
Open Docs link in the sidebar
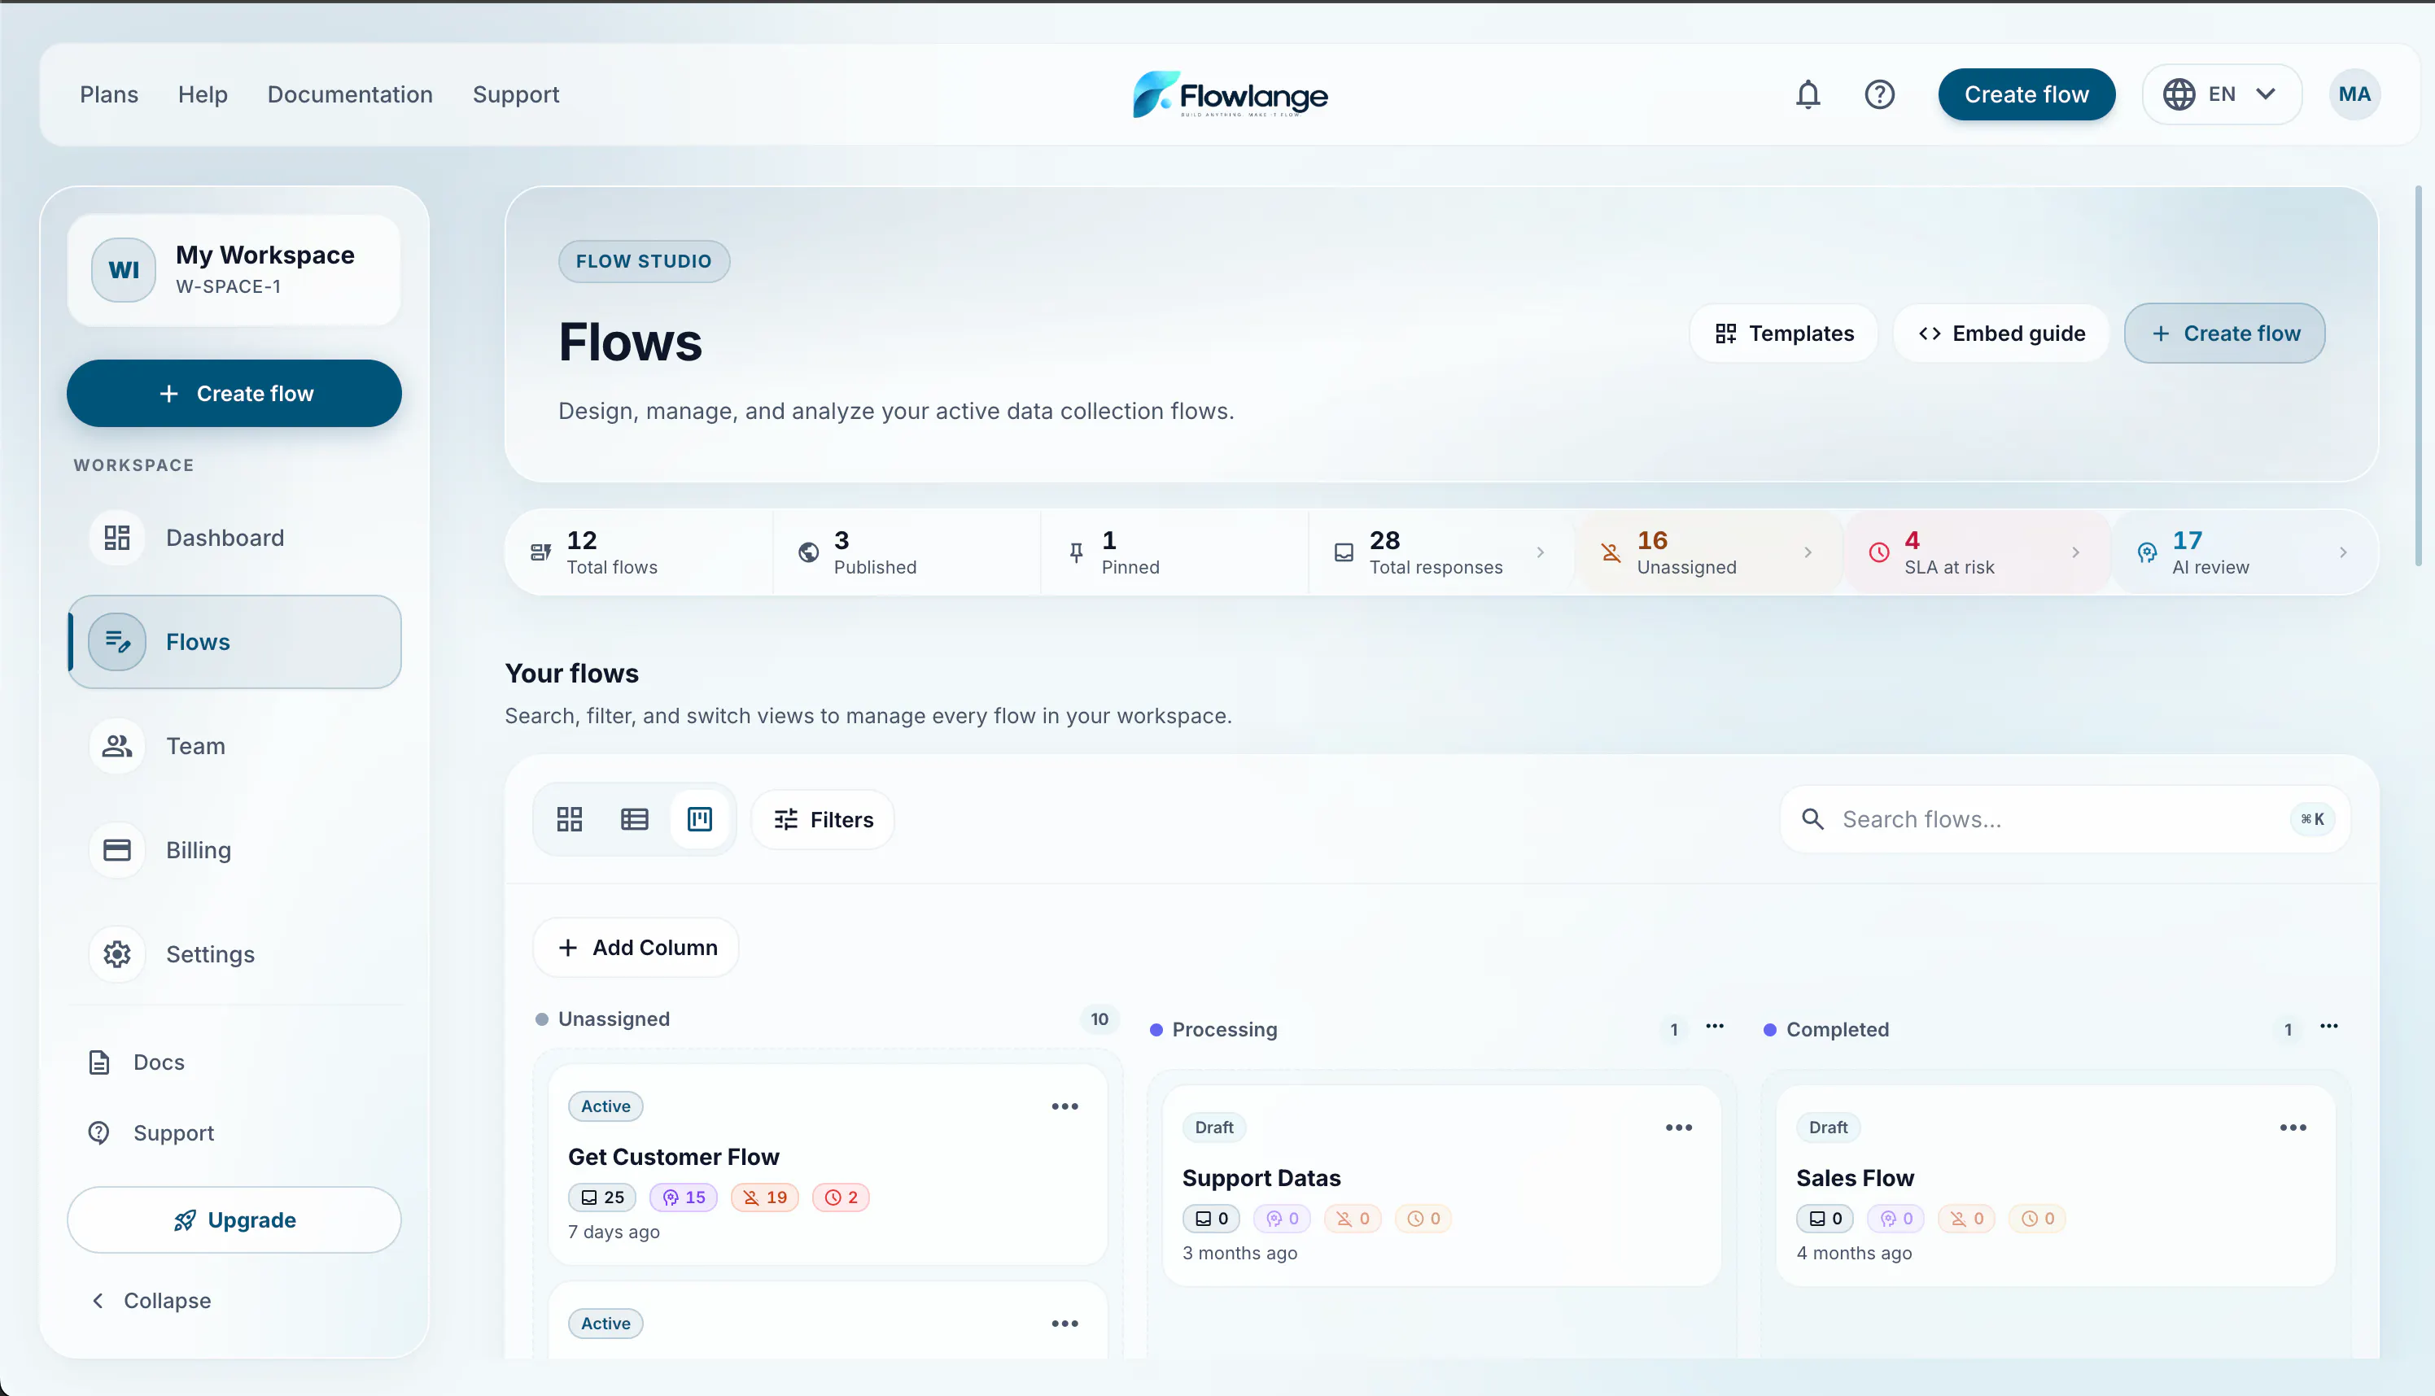click(x=136, y=1062)
